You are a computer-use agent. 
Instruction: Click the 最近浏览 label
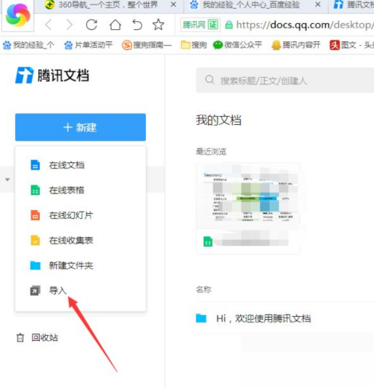[212, 152]
